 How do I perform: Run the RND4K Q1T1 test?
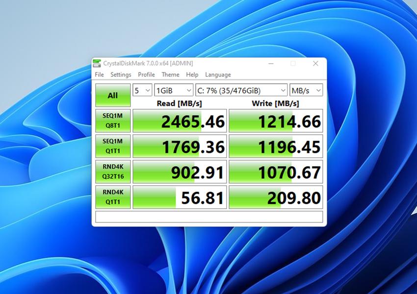point(113,197)
